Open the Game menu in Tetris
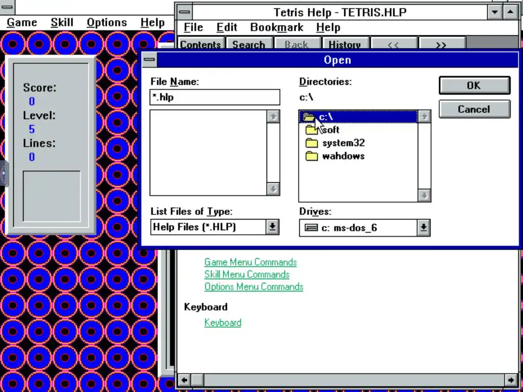Screen dimensions: 523x392 tap(21, 22)
